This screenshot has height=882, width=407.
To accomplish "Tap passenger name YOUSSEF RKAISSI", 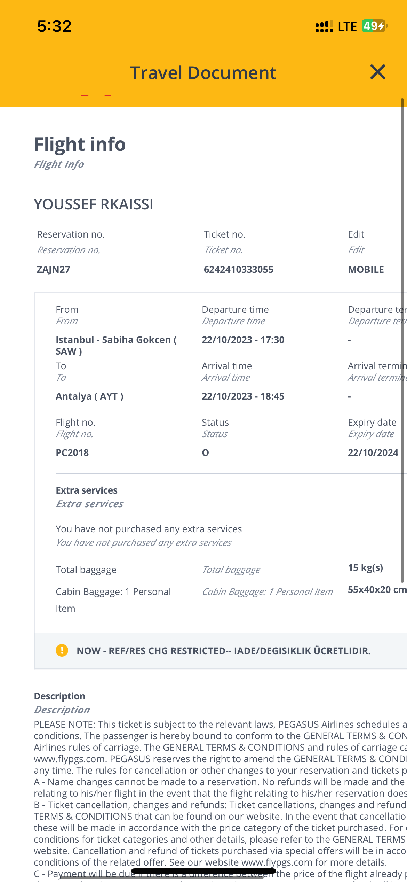I will (94, 204).
